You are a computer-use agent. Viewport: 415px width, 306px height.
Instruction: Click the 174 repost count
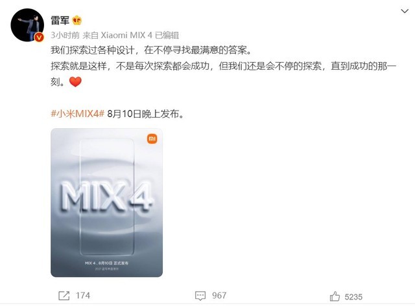coord(83,296)
